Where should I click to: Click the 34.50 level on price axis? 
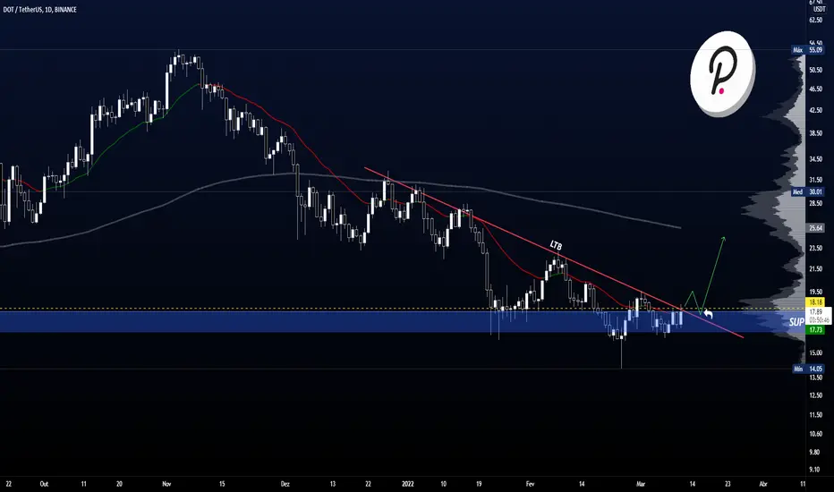(815, 159)
